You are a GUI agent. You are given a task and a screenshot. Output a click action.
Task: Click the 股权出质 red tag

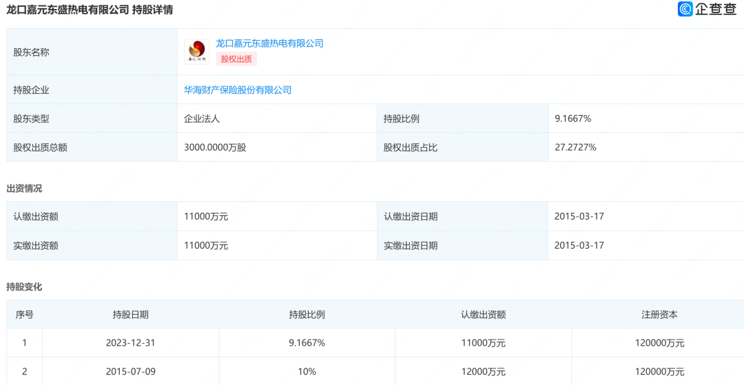(x=236, y=59)
